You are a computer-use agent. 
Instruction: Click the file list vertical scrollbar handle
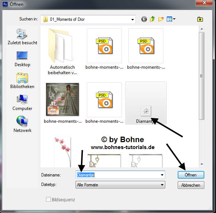click(x=201, y=76)
